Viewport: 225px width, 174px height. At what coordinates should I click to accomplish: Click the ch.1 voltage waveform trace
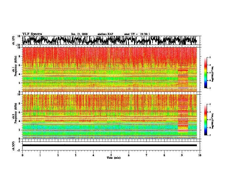tap(109, 40)
